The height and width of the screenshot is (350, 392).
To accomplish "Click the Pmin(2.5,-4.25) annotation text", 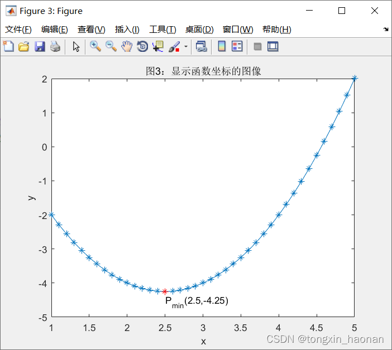I will [197, 302].
